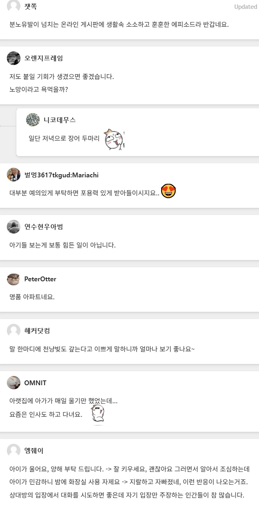This screenshot has height=506, width=259.
Task: Click 연수현우아범's profile avatar
Action: coord(14,227)
